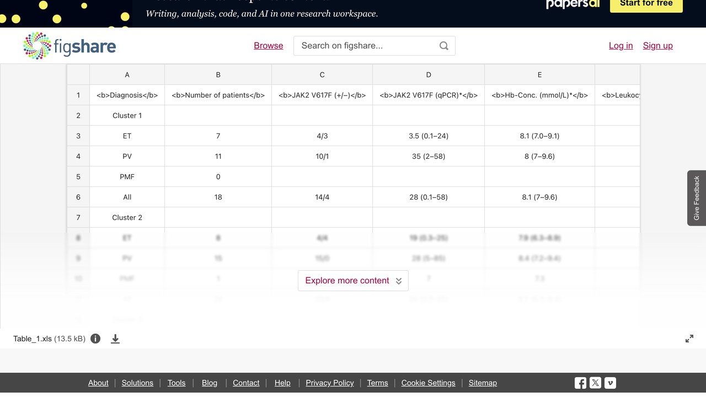
Task: Open the Give Feedback side tab
Action: pyautogui.click(x=697, y=198)
